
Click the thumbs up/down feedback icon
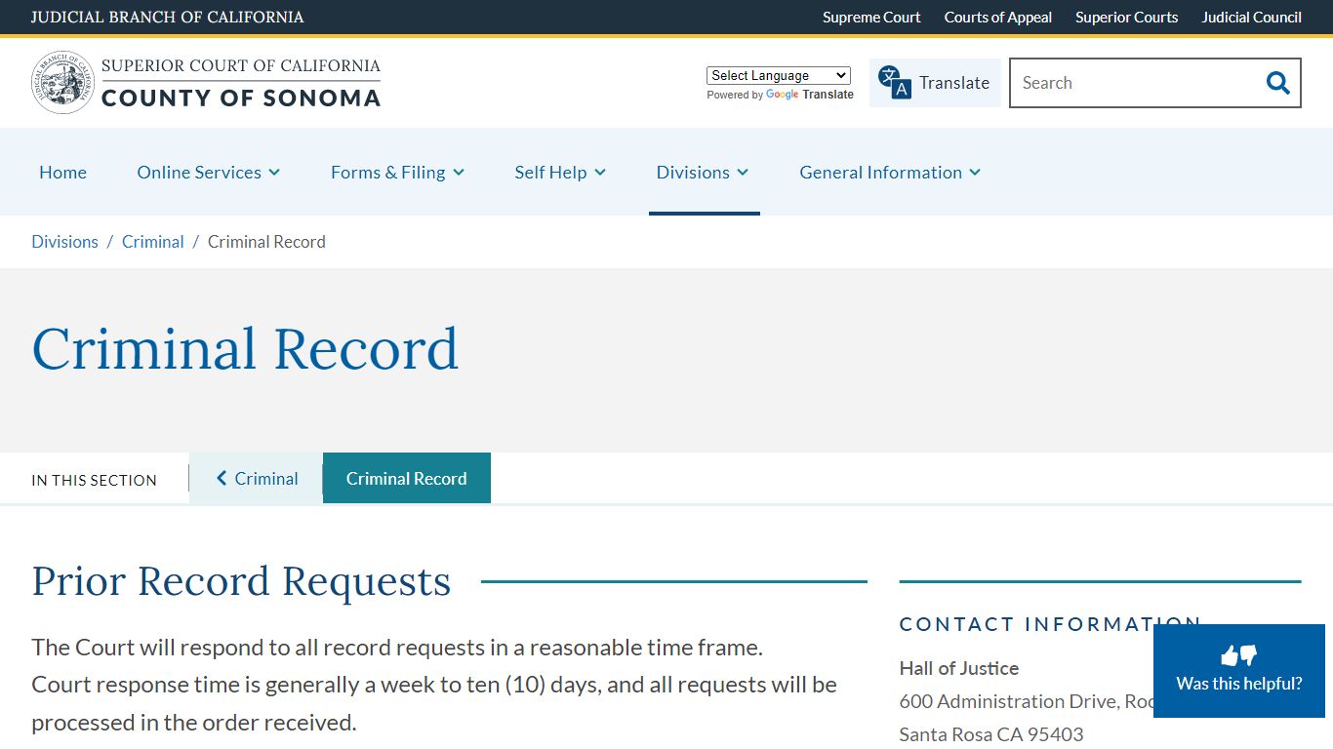pyautogui.click(x=1239, y=655)
